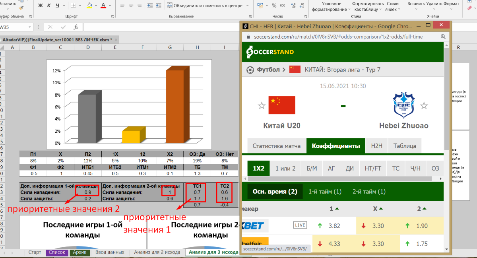Viewport: 477px width, 258px height.
Task: Star Hebei Zhuoao team as favorite
Action: pyautogui.click(x=424, y=106)
